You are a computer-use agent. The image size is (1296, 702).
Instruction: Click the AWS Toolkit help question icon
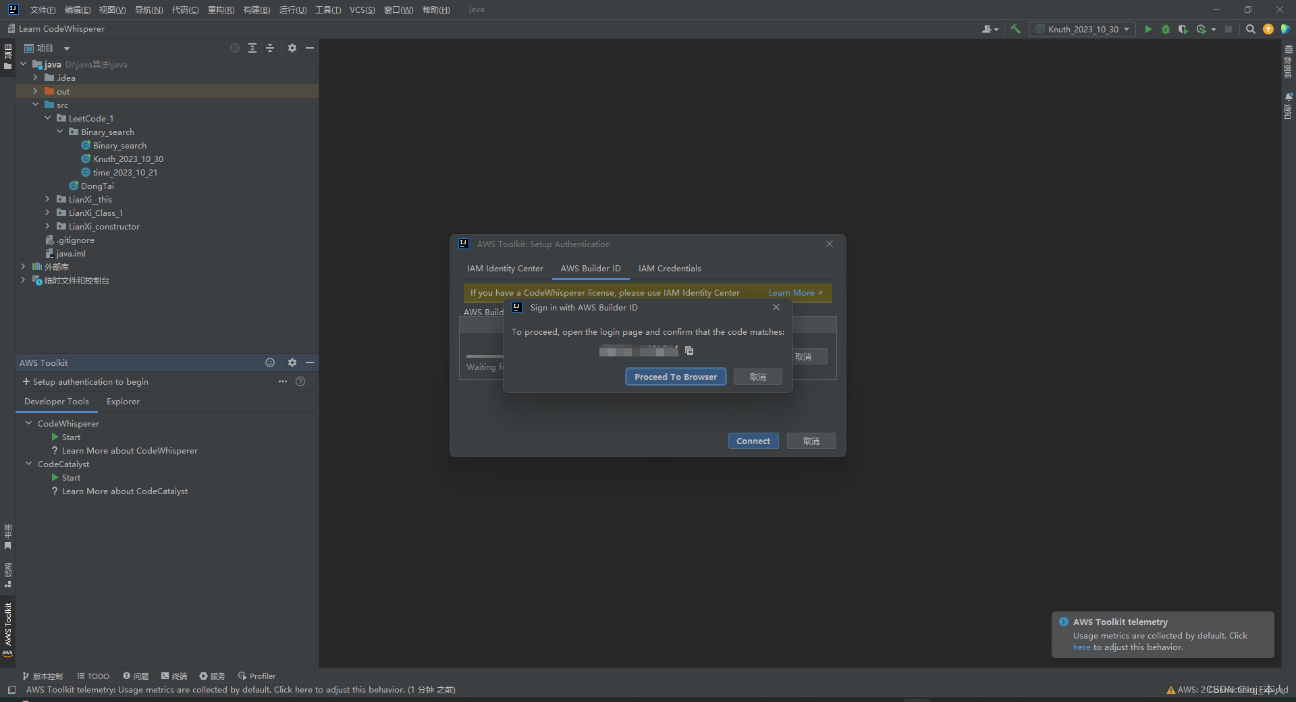[x=301, y=381]
